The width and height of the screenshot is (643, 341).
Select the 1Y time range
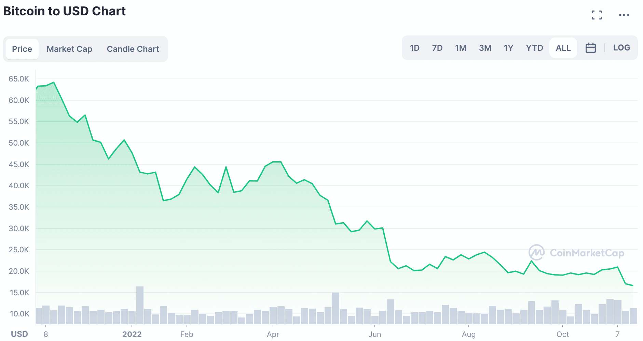click(508, 48)
